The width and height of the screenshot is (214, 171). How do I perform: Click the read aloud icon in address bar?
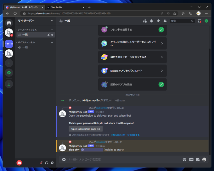coord(168,14)
